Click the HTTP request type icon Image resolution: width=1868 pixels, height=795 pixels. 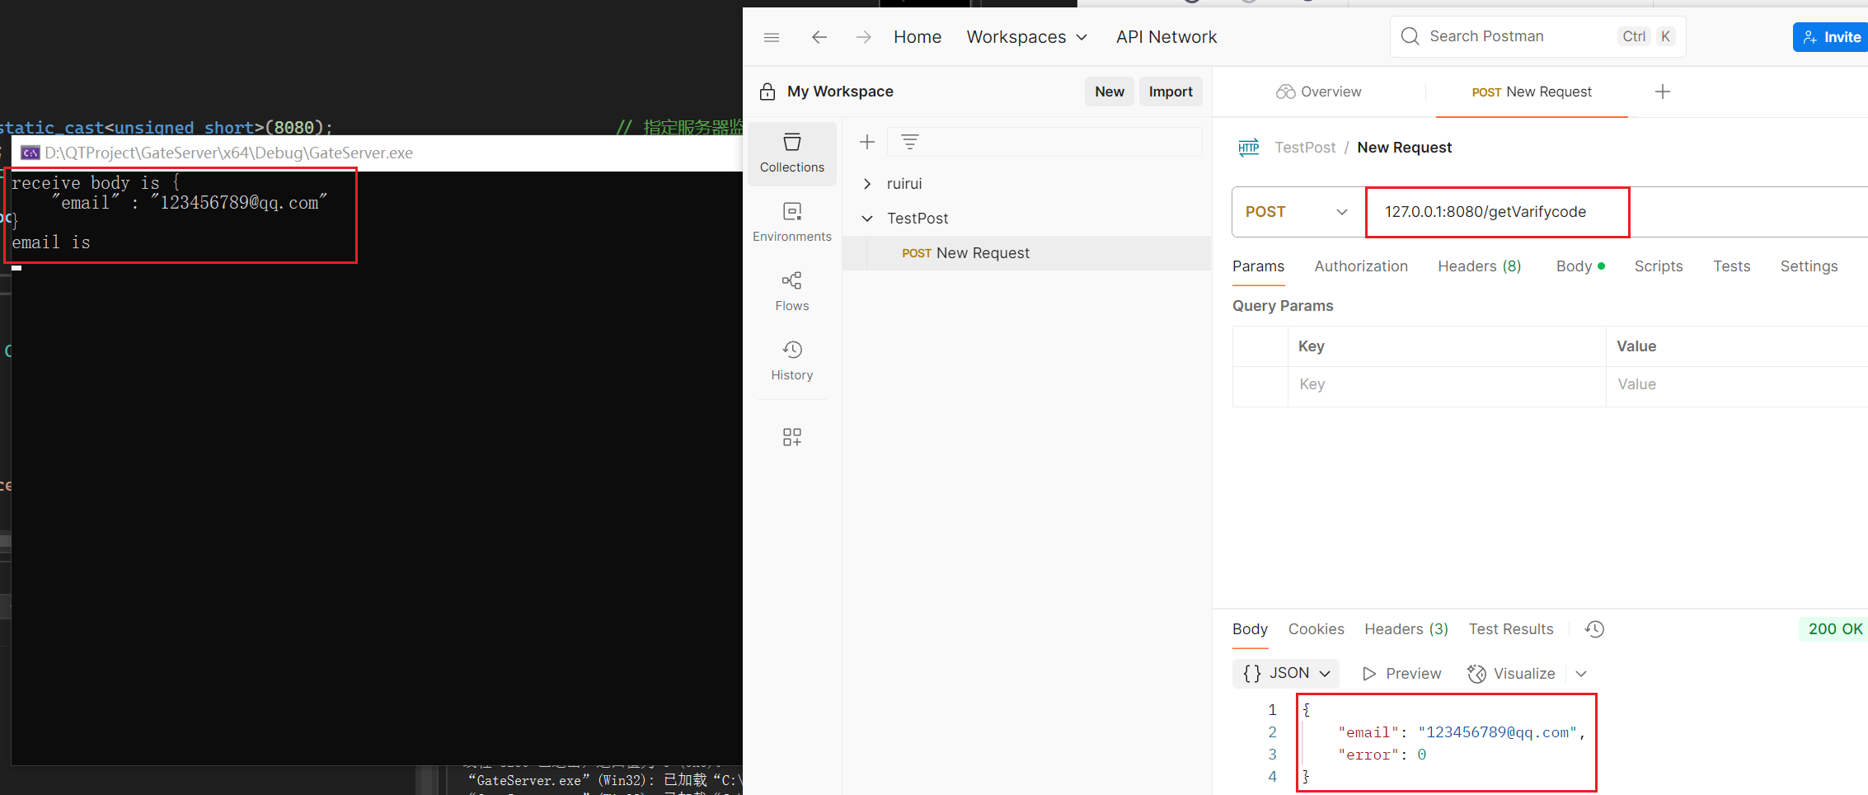click(x=1249, y=148)
